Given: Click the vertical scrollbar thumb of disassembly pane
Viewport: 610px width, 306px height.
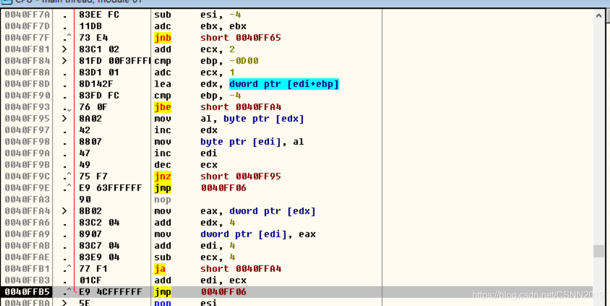Looking at the screenshot, I should click(598, 251).
